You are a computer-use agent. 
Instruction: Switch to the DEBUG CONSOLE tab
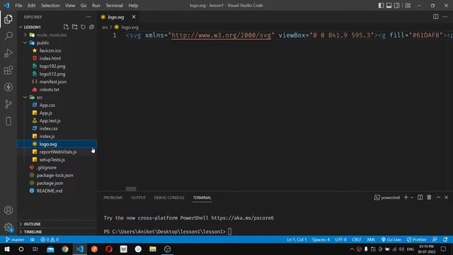click(169, 198)
